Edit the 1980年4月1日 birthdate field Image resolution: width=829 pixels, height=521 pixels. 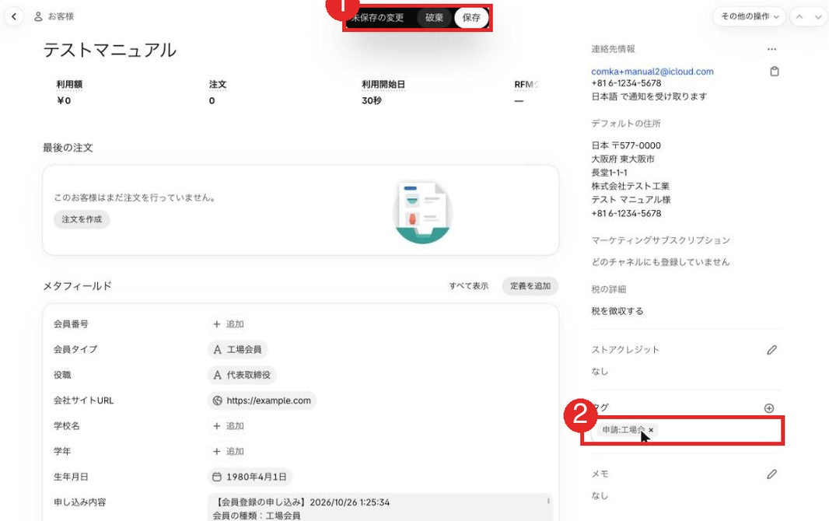[250, 477]
